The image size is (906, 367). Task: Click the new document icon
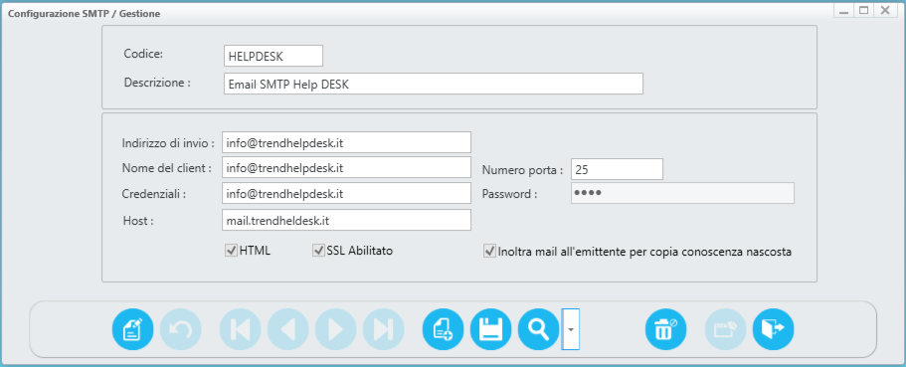pos(444,329)
